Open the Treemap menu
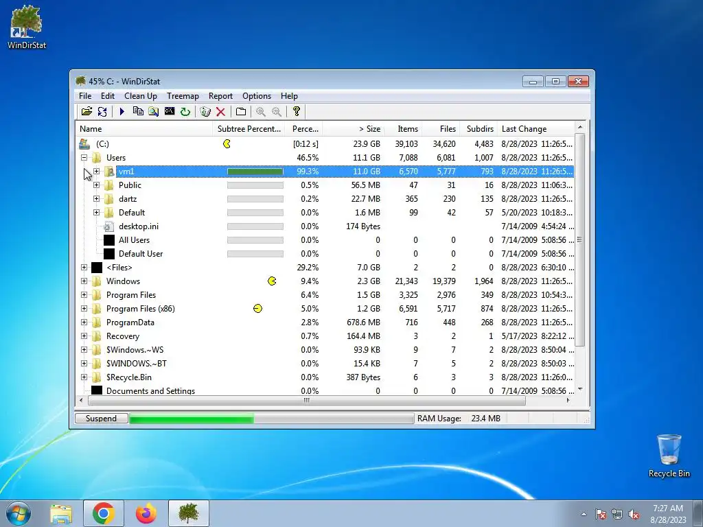Image resolution: width=703 pixels, height=527 pixels. point(183,96)
